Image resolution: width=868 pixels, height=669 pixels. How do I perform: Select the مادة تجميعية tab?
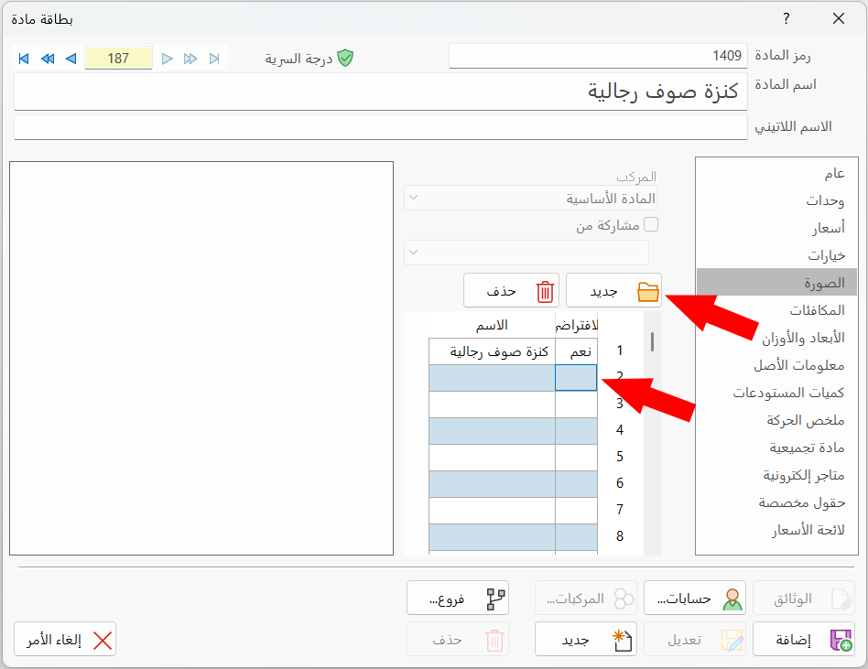coord(776,448)
